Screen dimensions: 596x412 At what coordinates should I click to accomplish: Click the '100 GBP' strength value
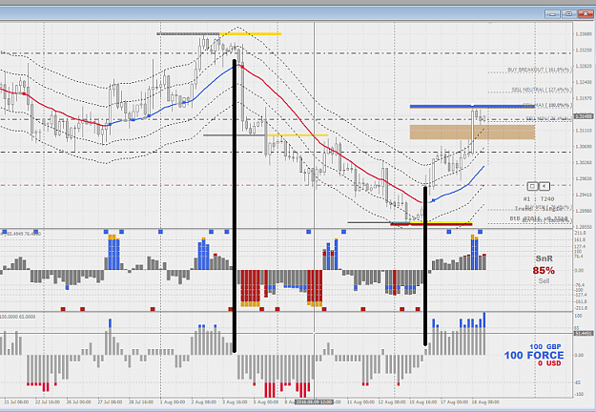click(545, 346)
